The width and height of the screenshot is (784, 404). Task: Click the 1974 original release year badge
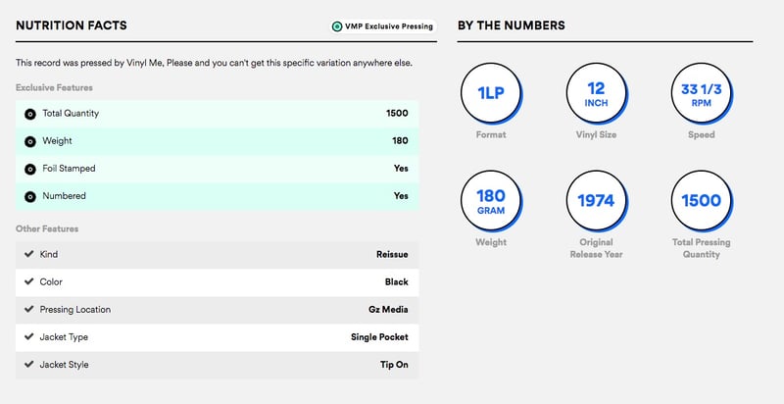(595, 200)
